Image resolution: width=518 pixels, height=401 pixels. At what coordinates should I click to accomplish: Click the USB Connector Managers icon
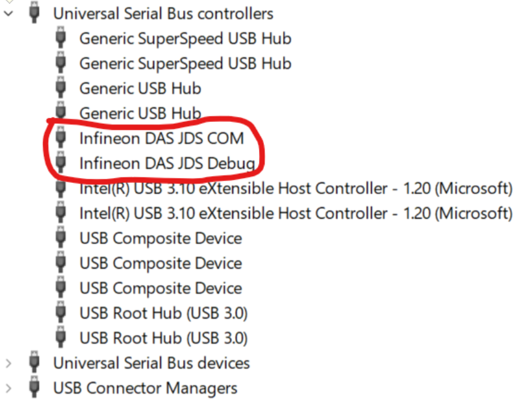coord(35,388)
